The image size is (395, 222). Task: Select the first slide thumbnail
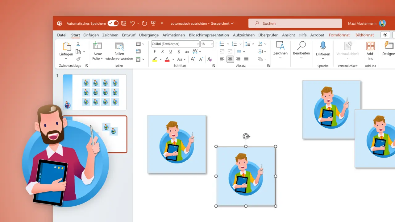[94, 92]
